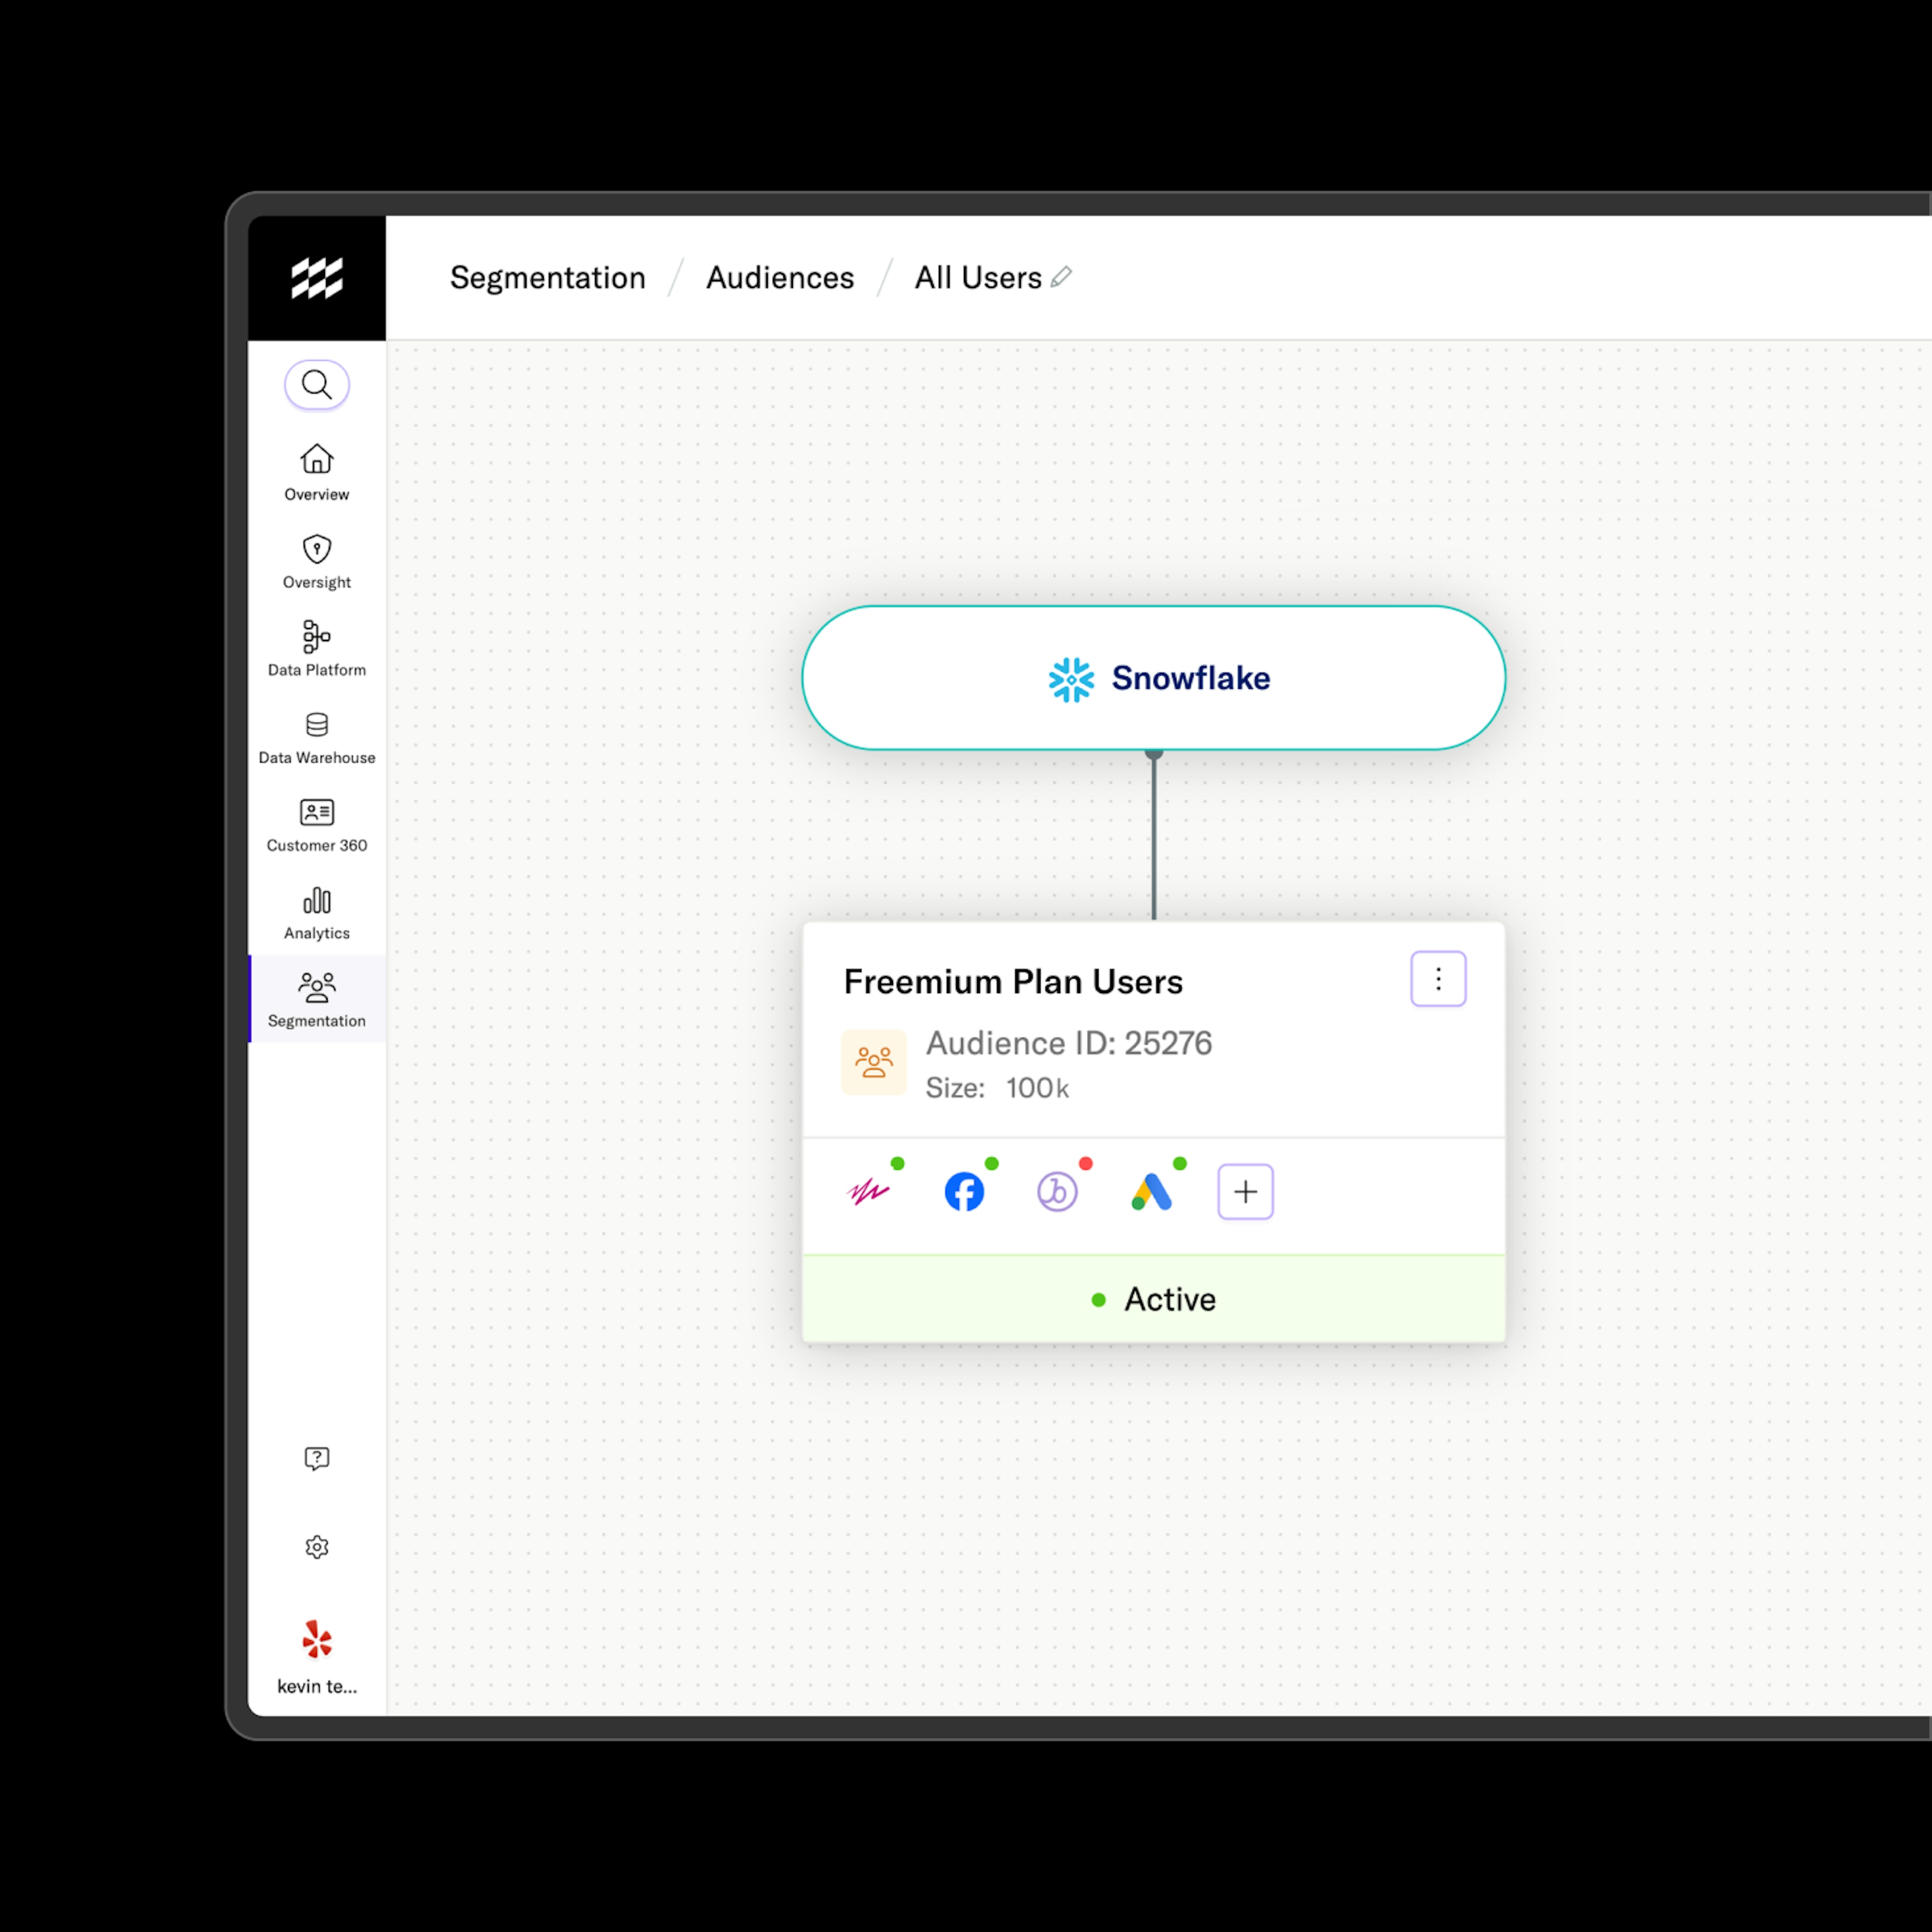Toggle the green status dot on Facebook
This screenshot has width=1932, height=1932.
[x=992, y=1162]
